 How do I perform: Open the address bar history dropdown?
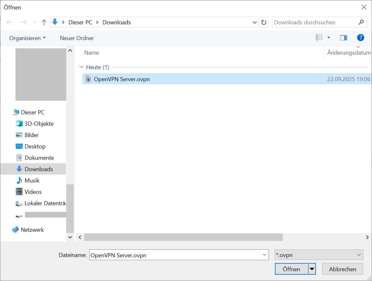coord(255,22)
